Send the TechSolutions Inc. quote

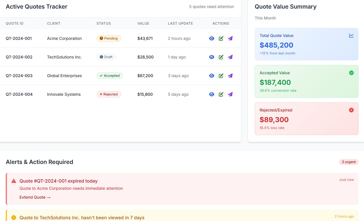(x=230, y=57)
